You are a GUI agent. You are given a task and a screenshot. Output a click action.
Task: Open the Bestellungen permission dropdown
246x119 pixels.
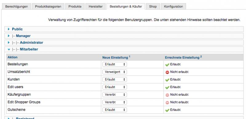pos(114,64)
